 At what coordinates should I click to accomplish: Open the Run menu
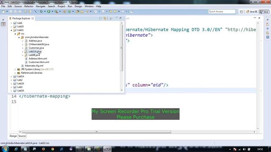(x=70, y=6)
